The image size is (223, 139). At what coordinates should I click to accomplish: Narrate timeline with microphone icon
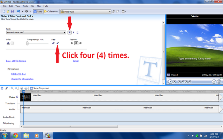6,88
